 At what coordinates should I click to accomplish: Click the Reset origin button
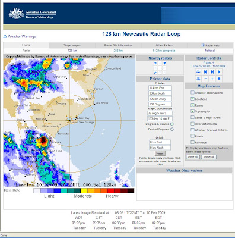pyautogui.click(x=160, y=154)
